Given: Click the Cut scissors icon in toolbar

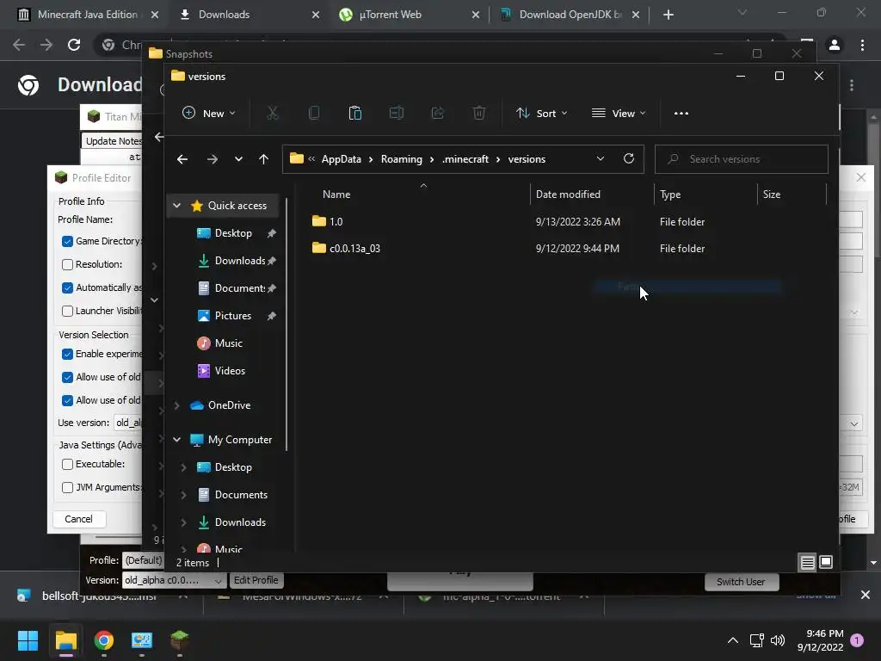Looking at the screenshot, I should 273,113.
